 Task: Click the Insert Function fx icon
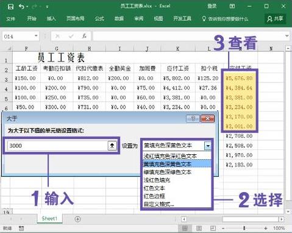tap(84, 36)
